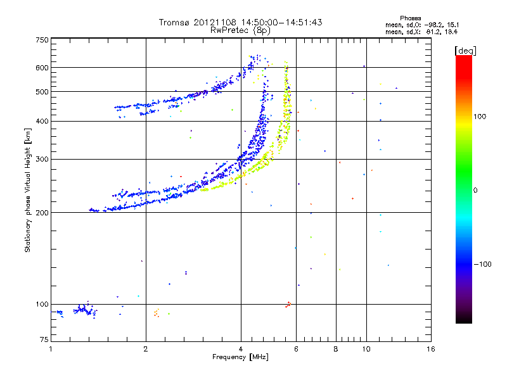
Task: Click the x-axis tick label '8'
Action: (336, 349)
